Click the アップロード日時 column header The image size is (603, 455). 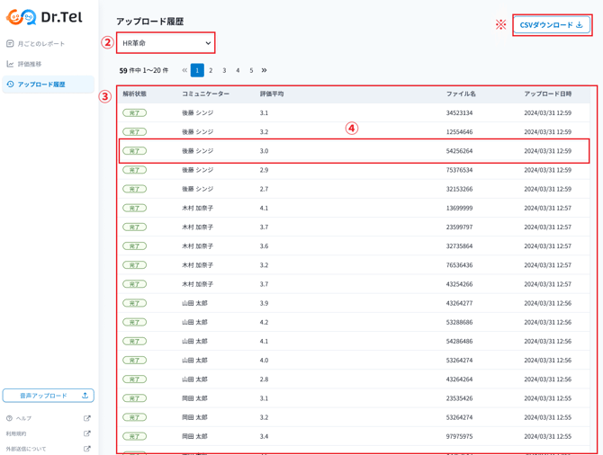point(547,94)
